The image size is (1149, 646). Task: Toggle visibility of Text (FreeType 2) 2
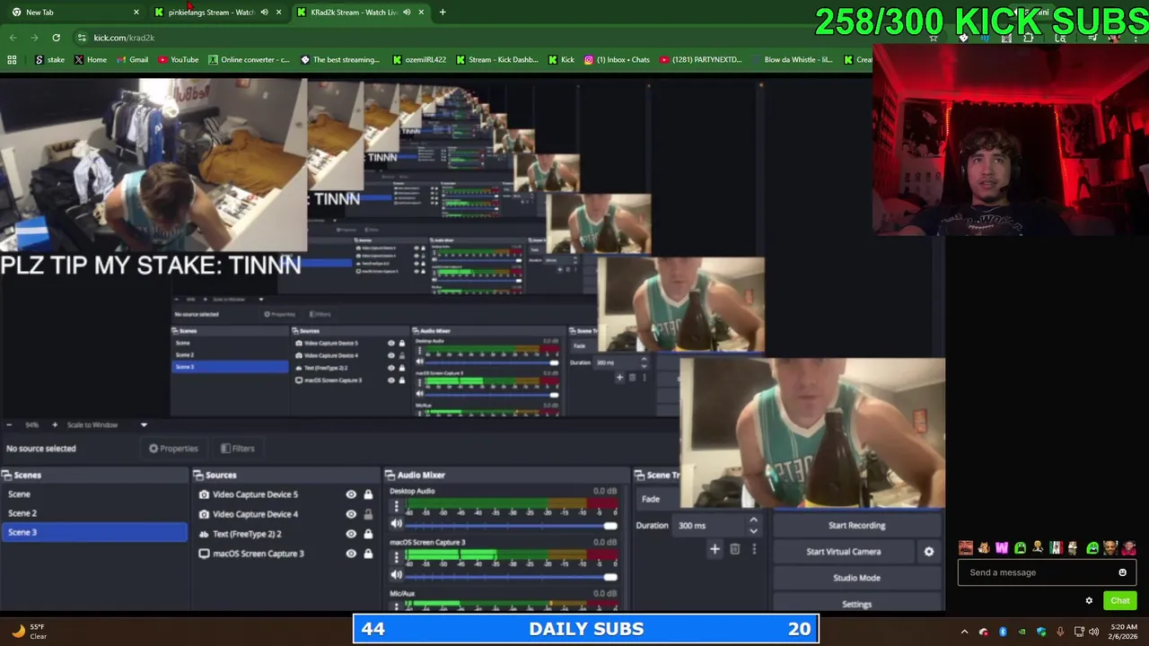point(351,534)
